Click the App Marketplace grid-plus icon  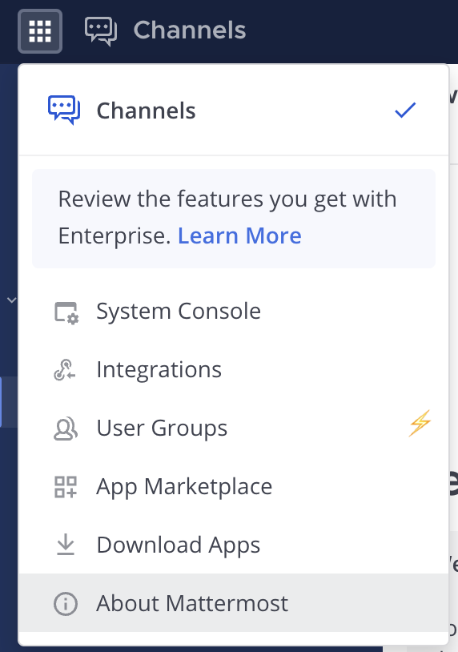(x=66, y=487)
